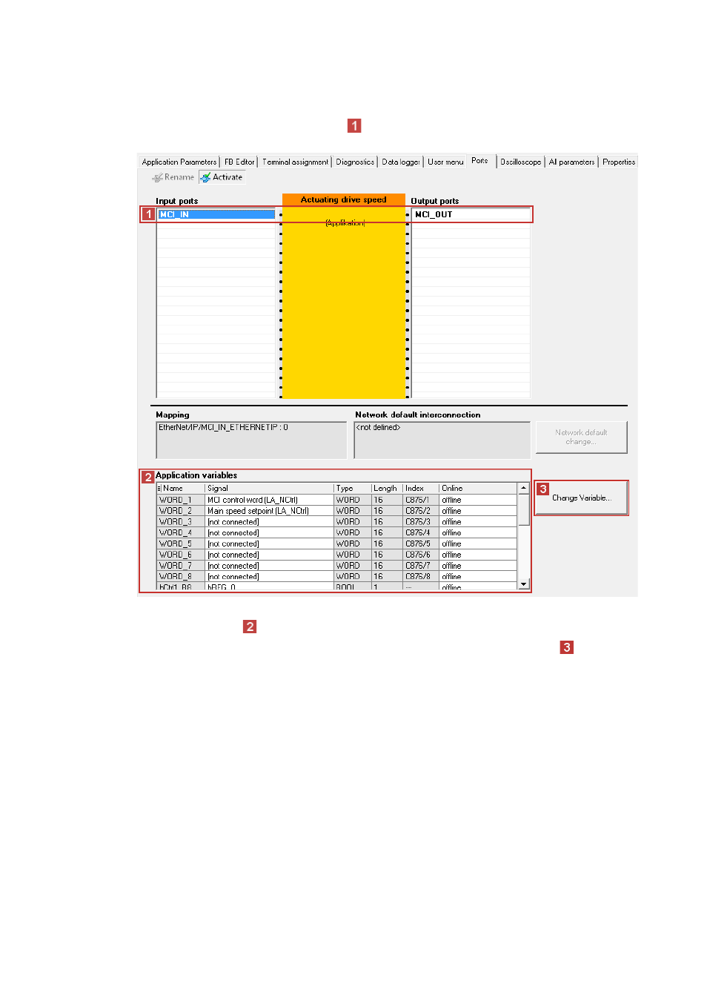Click the scroll-down arrow of variables list
The image size is (707, 1001).
[523, 584]
